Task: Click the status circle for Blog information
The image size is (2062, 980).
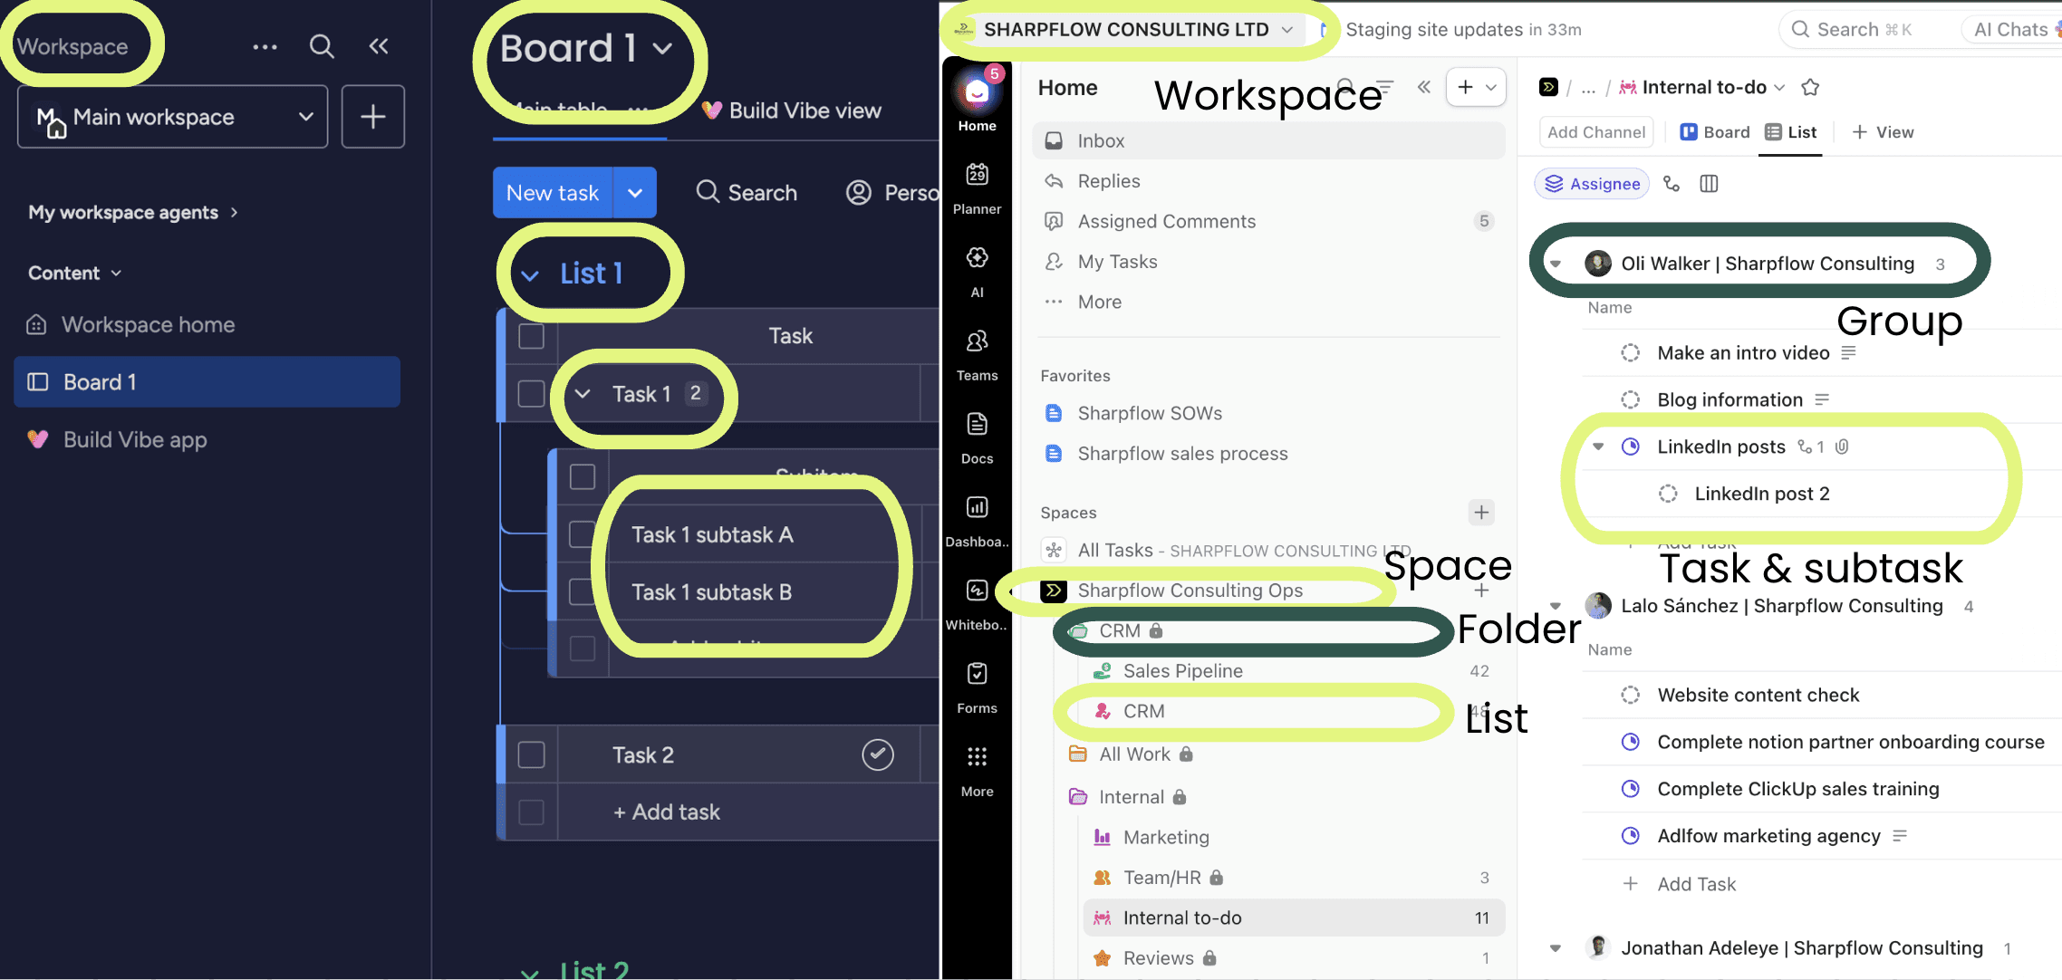Action: click(1630, 399)
